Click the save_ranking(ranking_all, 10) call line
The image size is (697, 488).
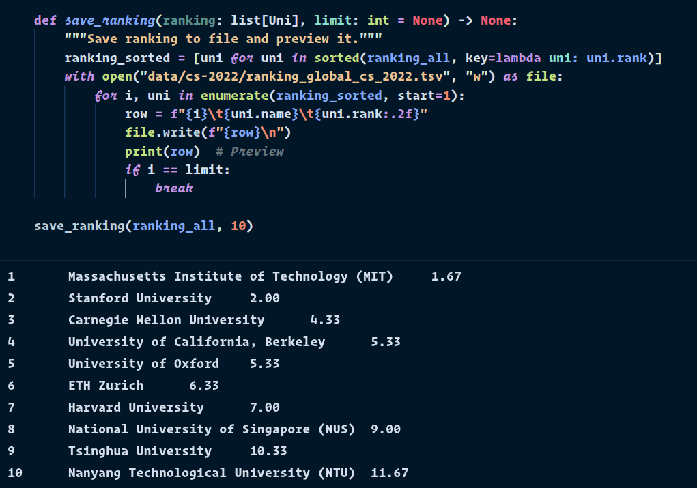(x=143, y=225)
